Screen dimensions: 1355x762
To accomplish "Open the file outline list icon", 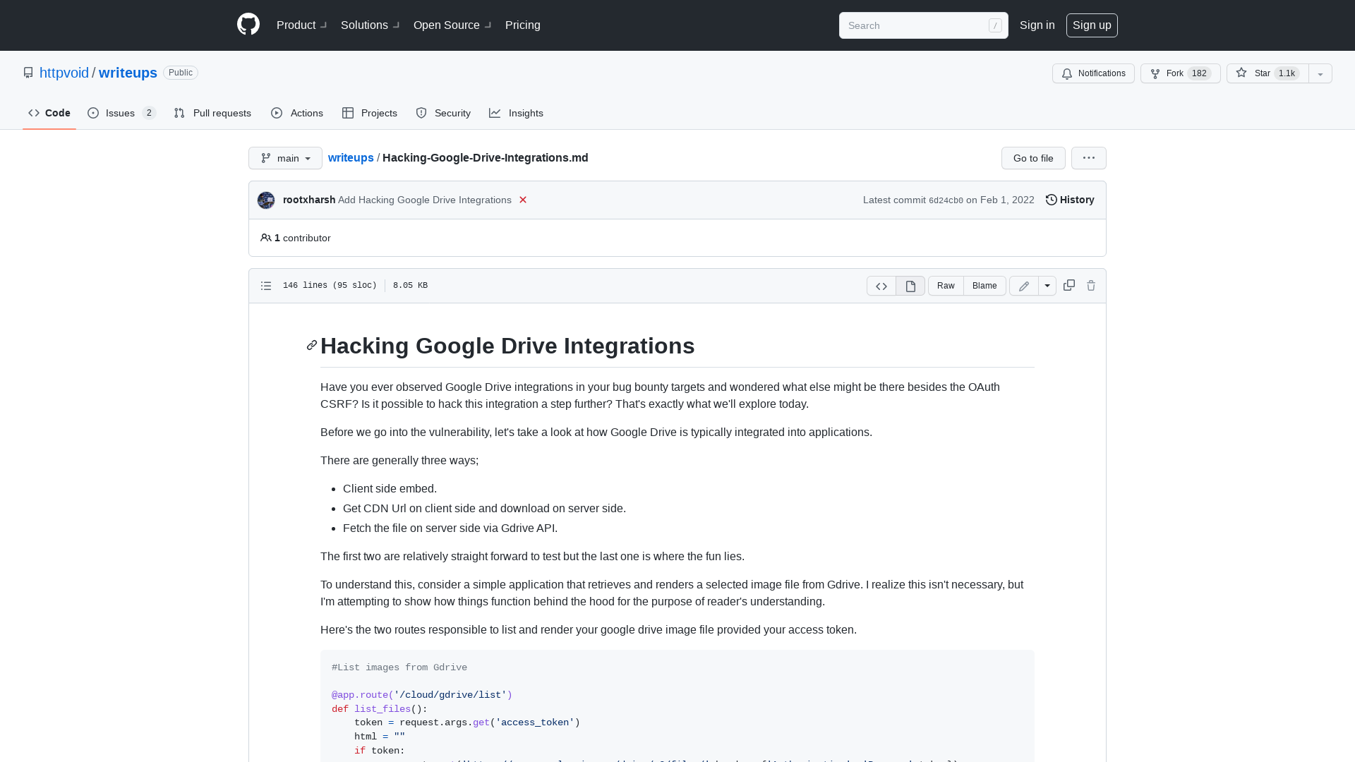I will click(266, 286).
